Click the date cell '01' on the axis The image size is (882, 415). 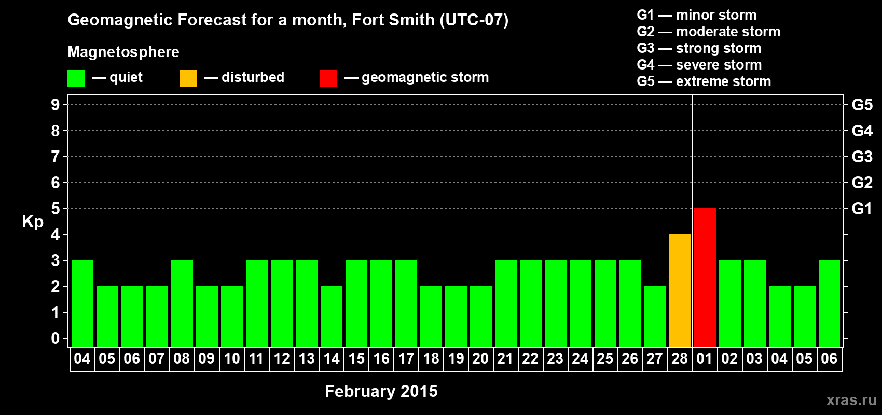tap(705, 359)
